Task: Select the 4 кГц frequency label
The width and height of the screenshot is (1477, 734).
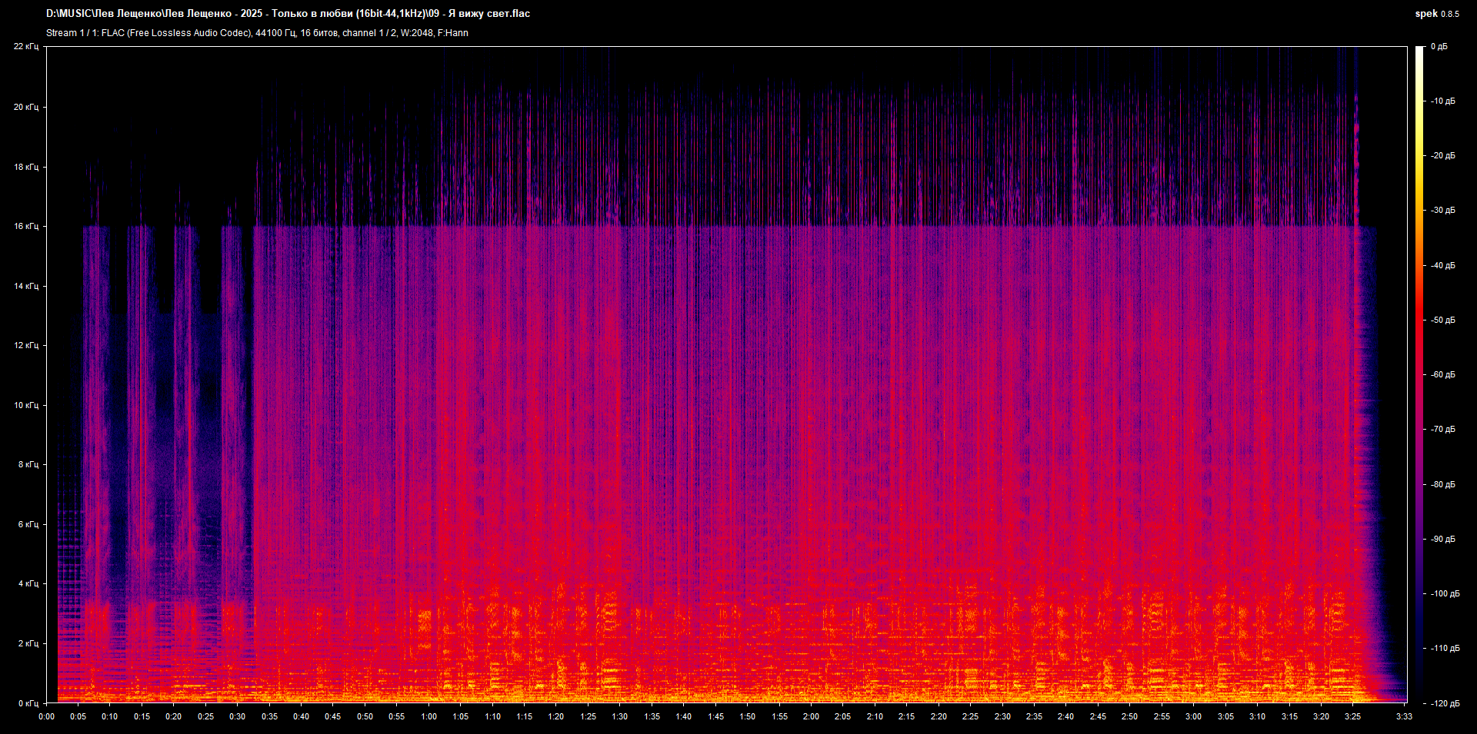Action: pyautogui.click(x=28, y=583)
